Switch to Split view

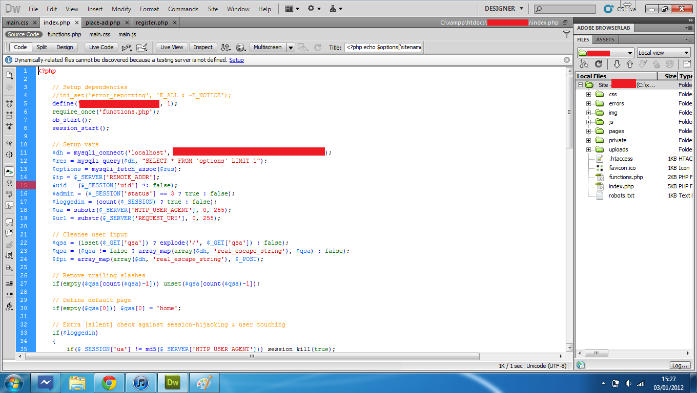tap(42, 47)
